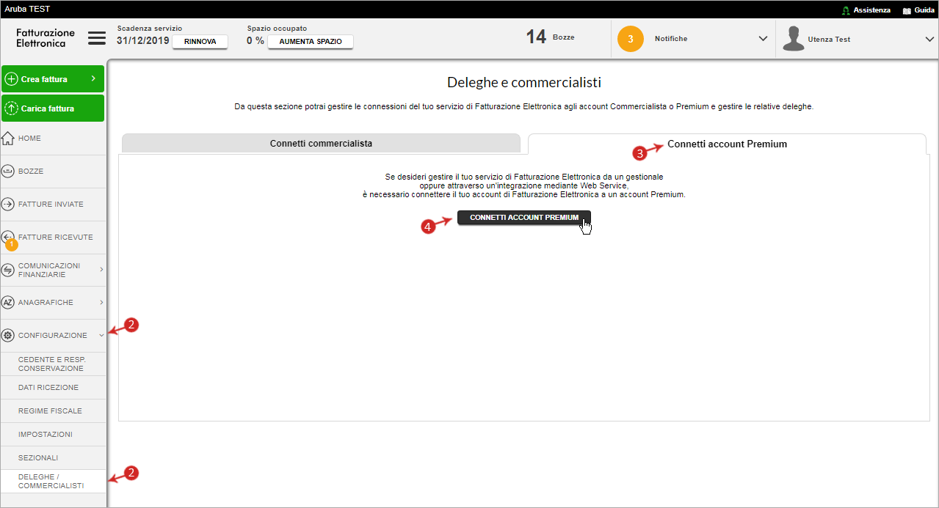Open Cedente e resp. conservazione submenu item
The width and height of the screenshot is (939, 508).
coord(53,364)
